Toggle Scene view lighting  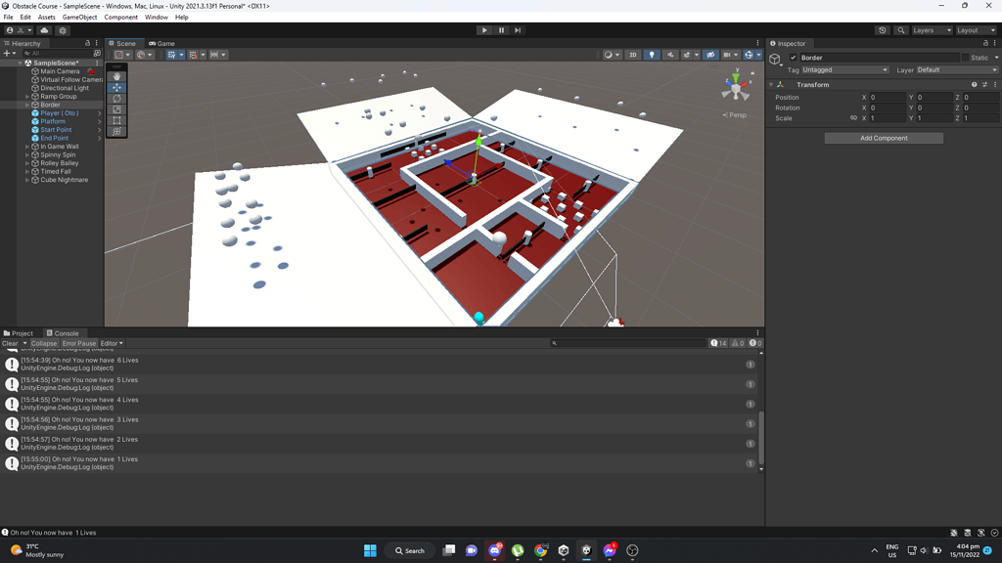(x=652, y=55)
